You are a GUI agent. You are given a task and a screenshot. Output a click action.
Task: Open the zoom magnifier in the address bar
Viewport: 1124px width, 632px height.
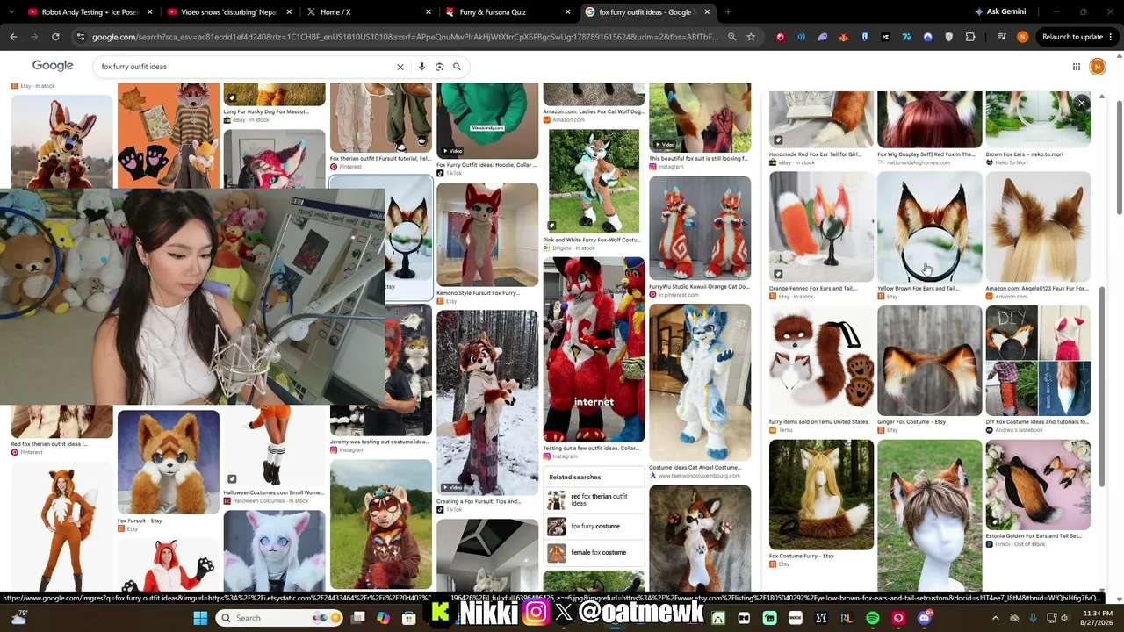click(731, 37)
